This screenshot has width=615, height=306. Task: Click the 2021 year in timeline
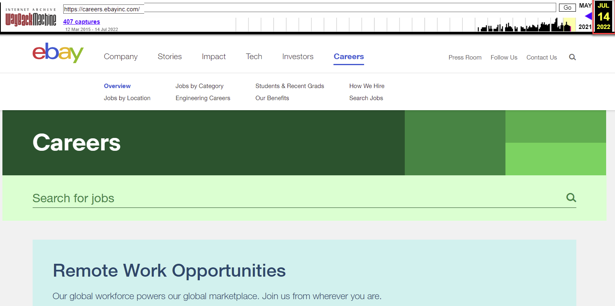(x=585, y=27)
